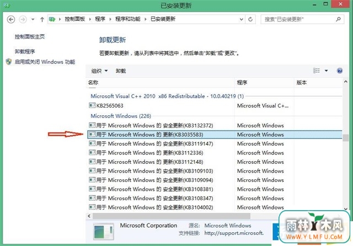Image resolution: width=353 pixels, height=246 pixels.
Task: Minimize the 已安装更新 window
Action: coord(314,4)
